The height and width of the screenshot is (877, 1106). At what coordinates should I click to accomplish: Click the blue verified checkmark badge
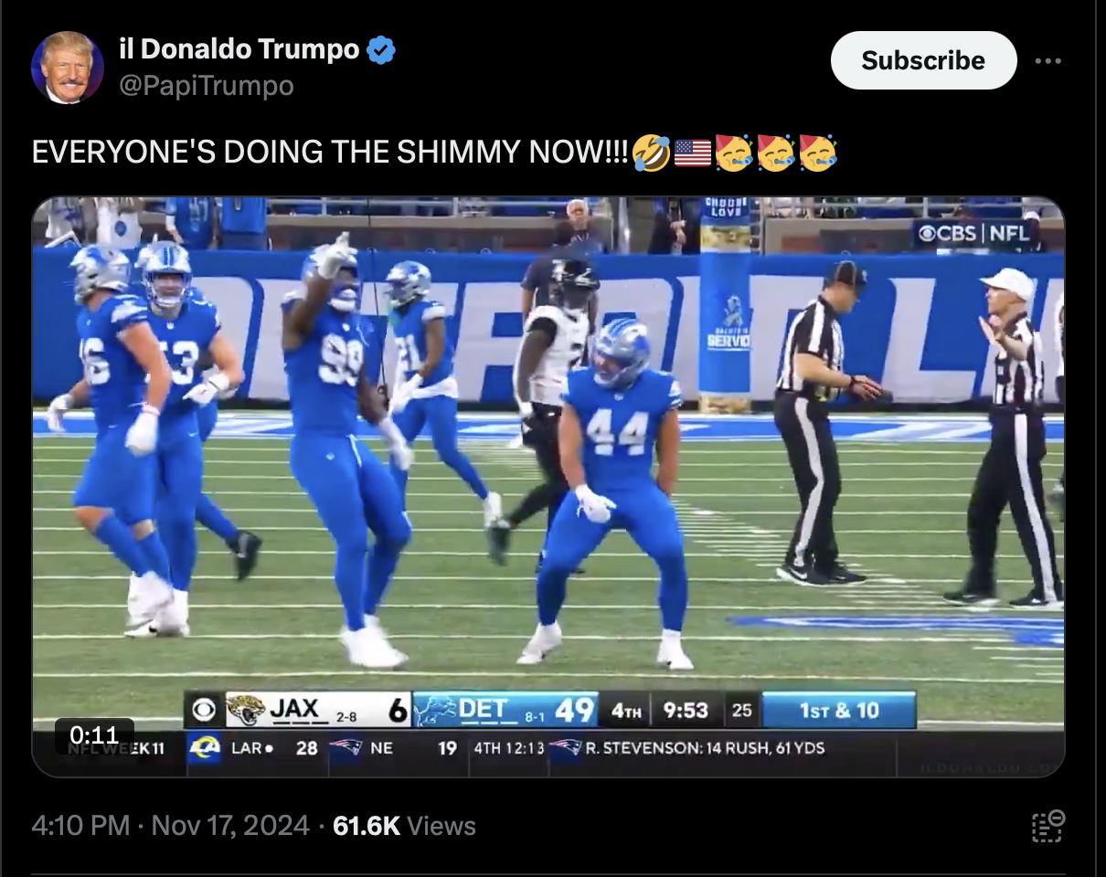(x=381, y=50)
